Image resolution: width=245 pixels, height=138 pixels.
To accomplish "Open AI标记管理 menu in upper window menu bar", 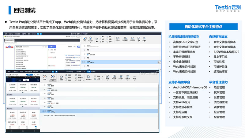I will click(17, 34).
